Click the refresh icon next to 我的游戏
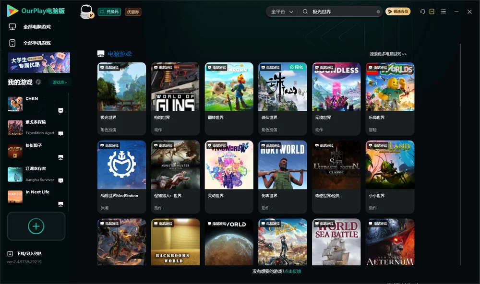This screenshot has width=480, height=284. [38, 82]
